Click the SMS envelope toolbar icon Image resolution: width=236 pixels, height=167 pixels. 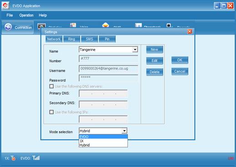pos(106,25)
